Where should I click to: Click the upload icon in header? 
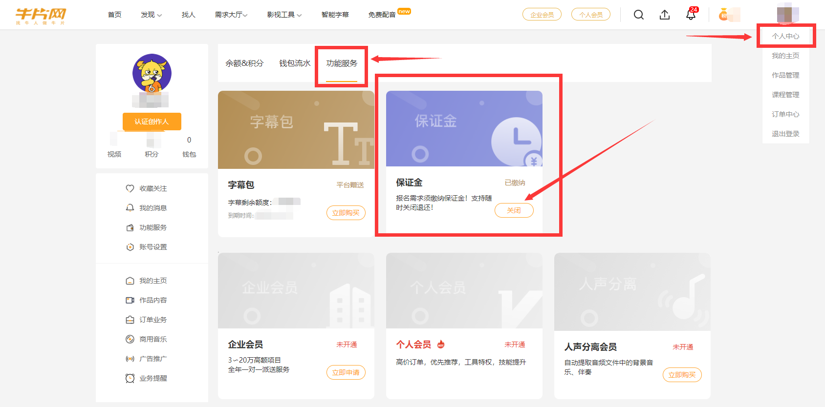tap(664, 15)
